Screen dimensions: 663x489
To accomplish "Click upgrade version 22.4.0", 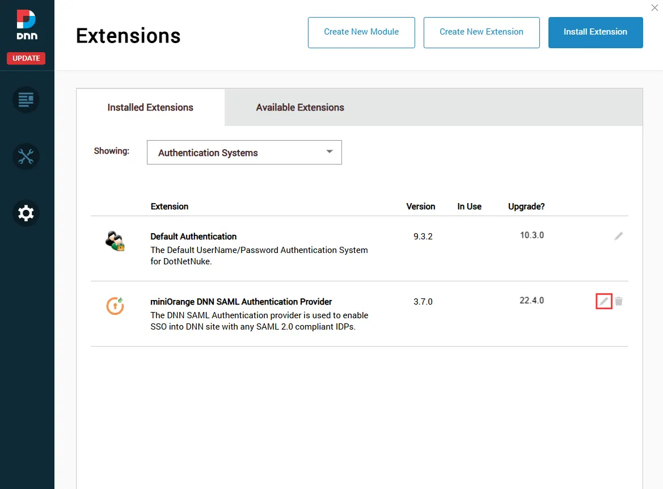I will [x=531, y=300].
